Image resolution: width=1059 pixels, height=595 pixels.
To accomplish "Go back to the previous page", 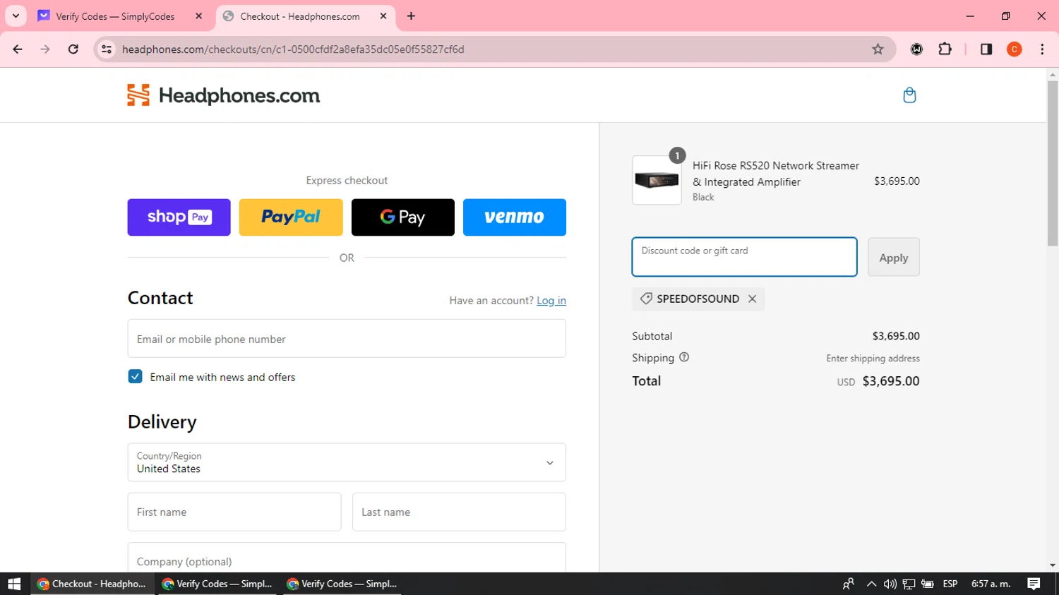I will [18, 49].
